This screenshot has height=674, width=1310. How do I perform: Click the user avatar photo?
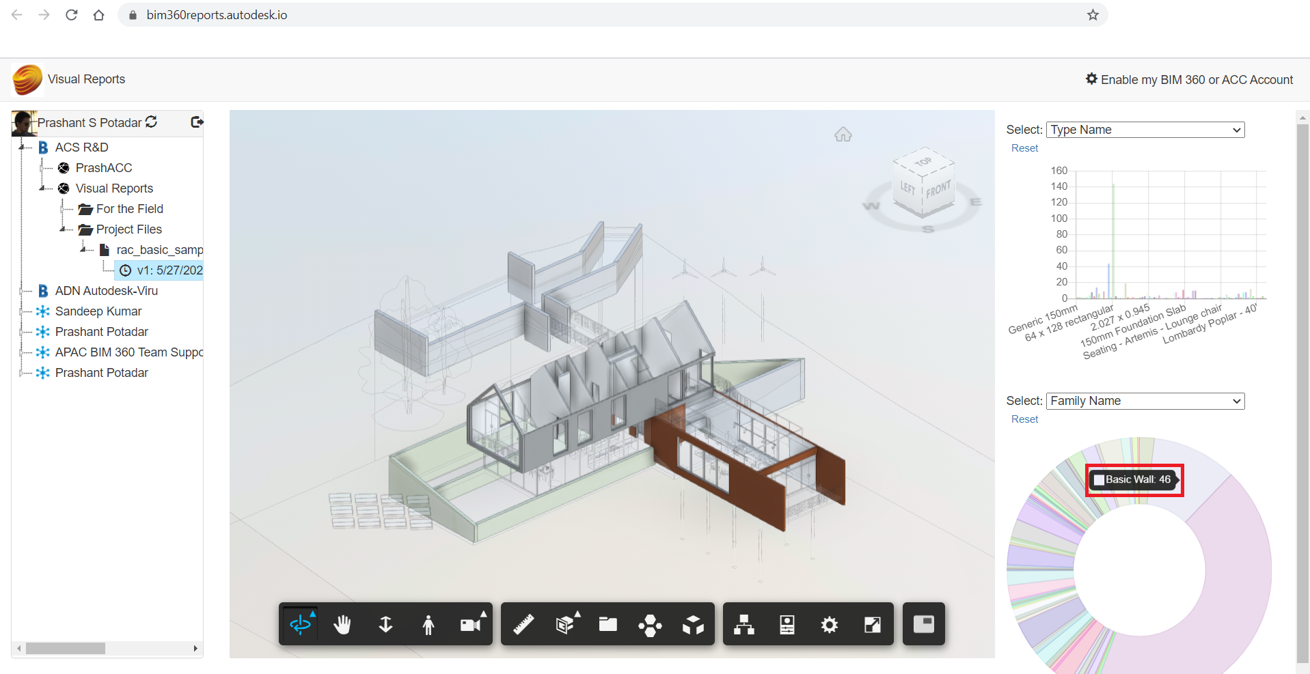pos(24,123)
